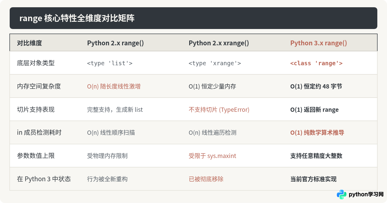This screenshot has height=203, width=387.
Task: Click the cell "<class 'range'>"
Action: (316, 63)
